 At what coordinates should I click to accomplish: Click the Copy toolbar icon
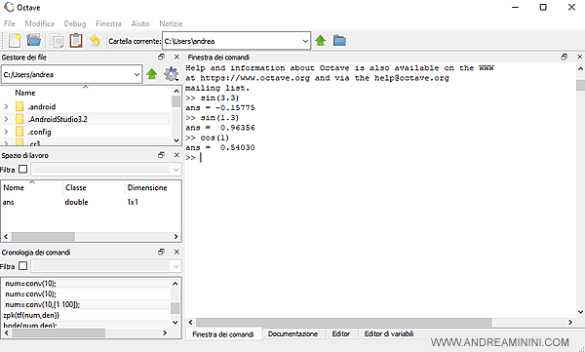57,41
